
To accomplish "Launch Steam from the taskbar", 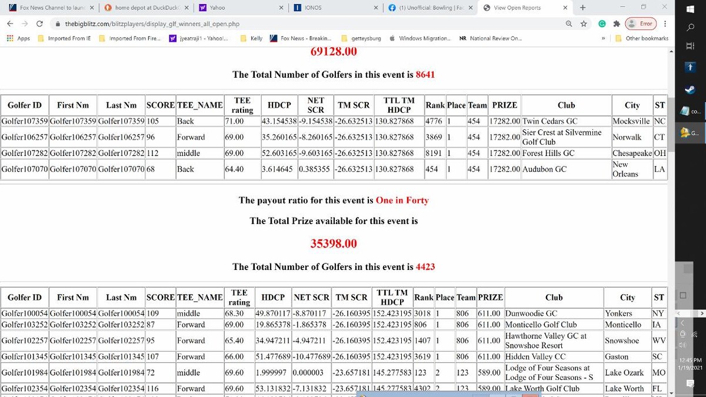I will pyautogui.click(x=690, y=90).
